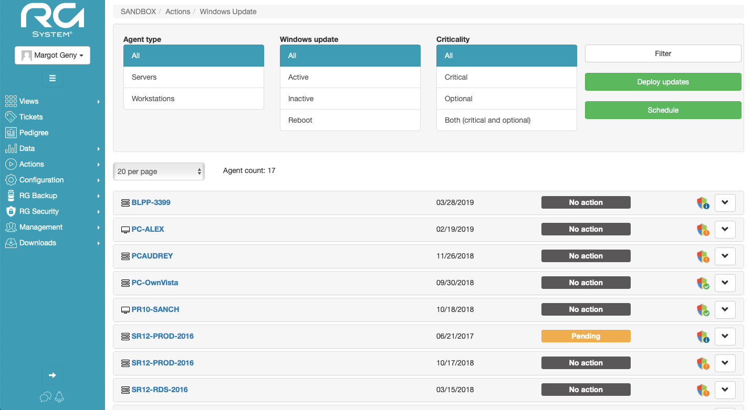The height and width of the screenshot is (410, 752).
Task: Click the Pending status badge for SR12-PROD-2016
Action: (586, 336)
